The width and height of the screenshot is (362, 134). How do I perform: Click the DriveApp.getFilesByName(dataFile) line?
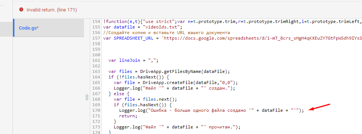pyautogui.click(x=169, y=71)
